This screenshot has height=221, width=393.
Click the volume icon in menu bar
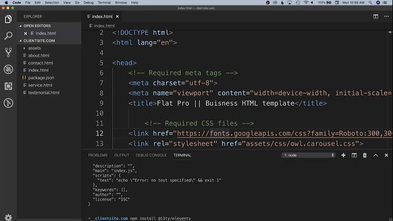click(x=312, y=2)
